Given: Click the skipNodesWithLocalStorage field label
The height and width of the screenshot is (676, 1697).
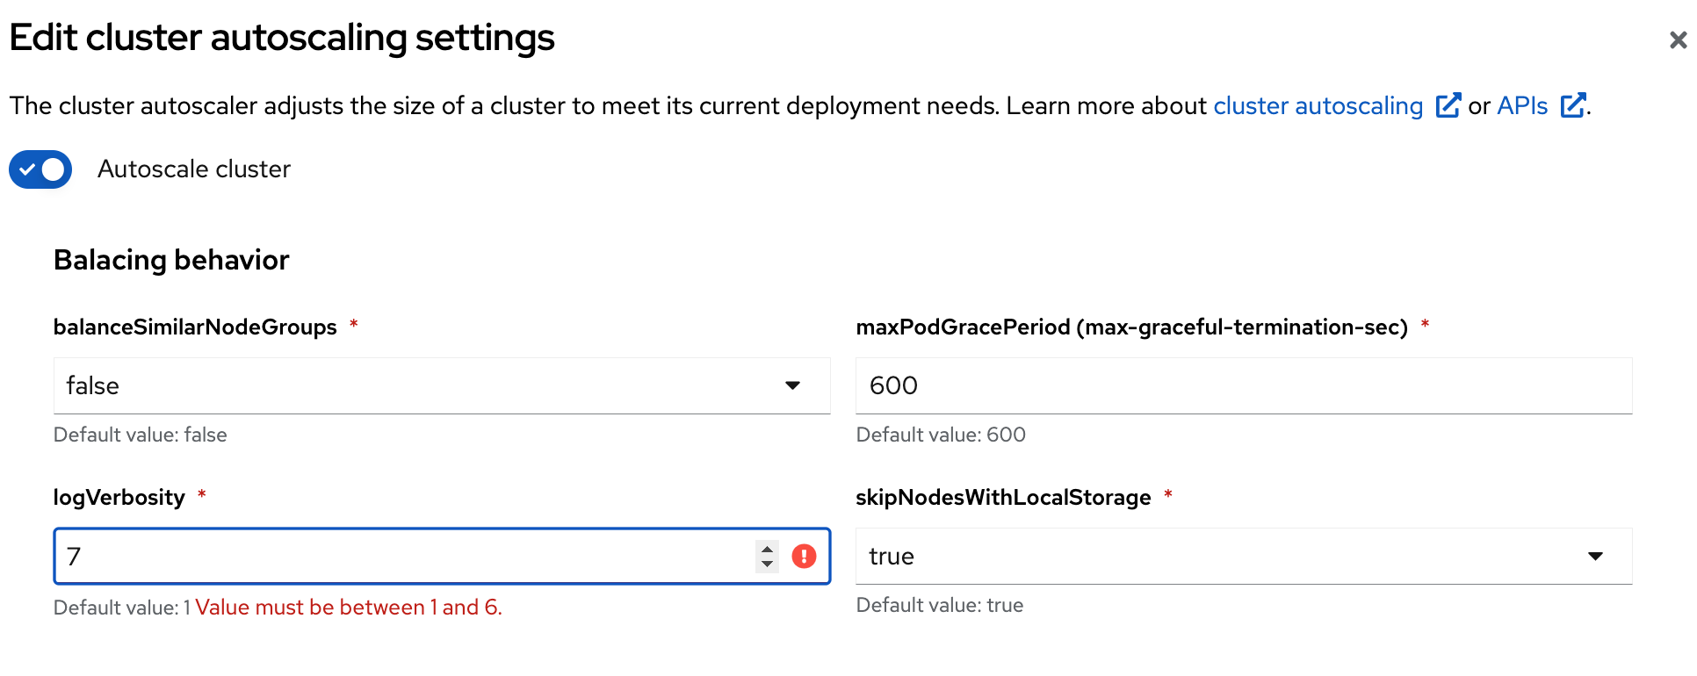Looking at the screenshot, I should 1003,498.
